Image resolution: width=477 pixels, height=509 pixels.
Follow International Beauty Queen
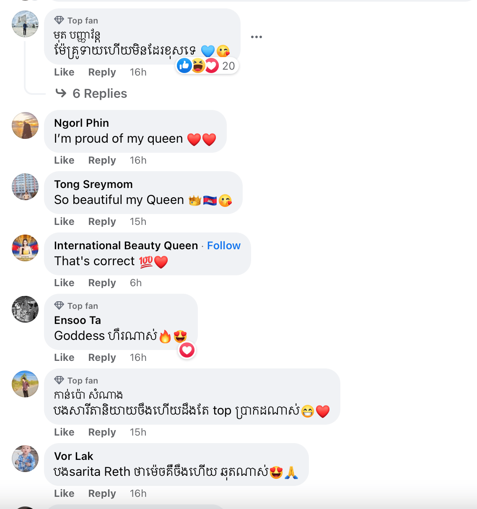pos(224,245)
